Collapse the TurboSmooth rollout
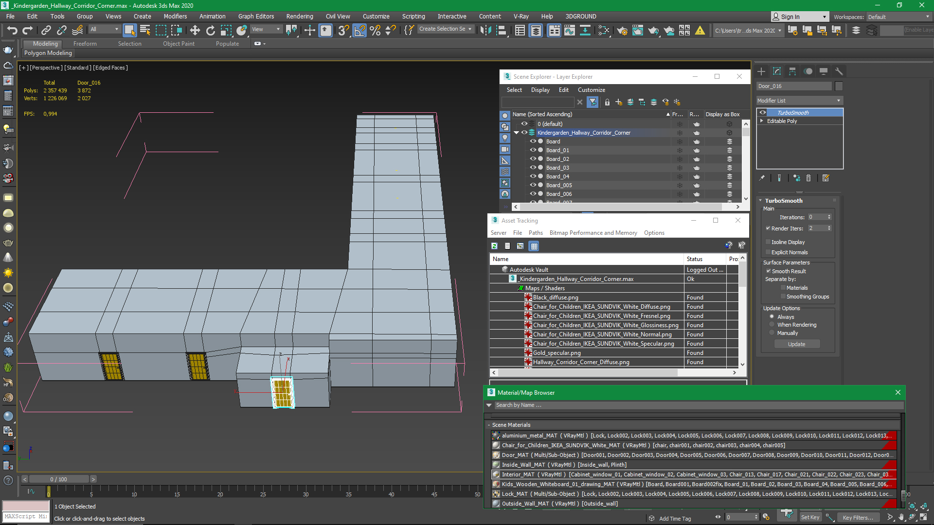The width and height of the screenshot is (934, 525). coord(761,200)
